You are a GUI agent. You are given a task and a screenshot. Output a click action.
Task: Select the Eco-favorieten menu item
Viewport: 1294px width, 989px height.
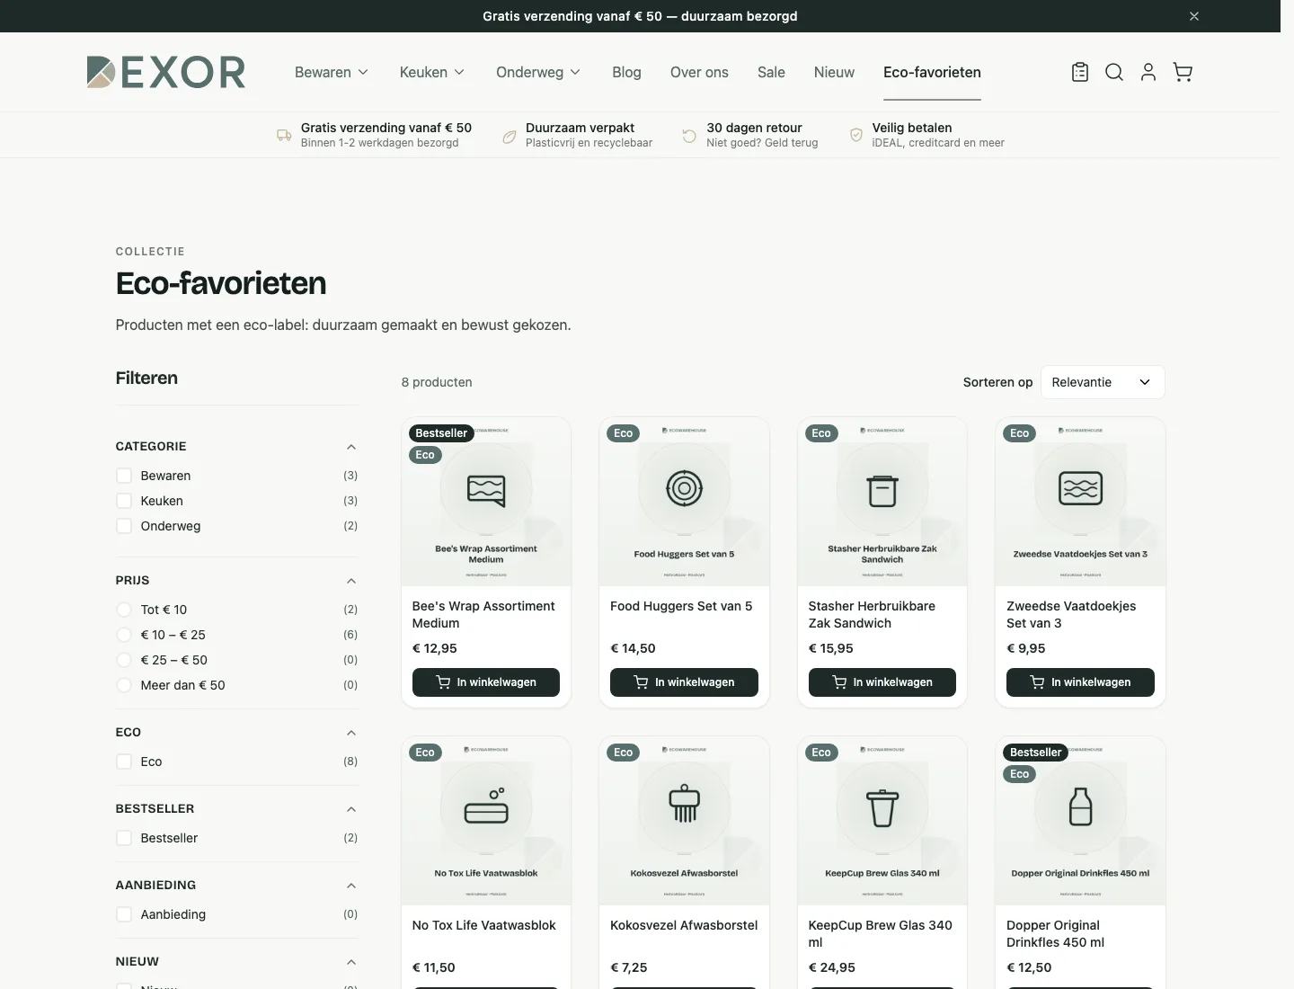[x=932, y=72]
